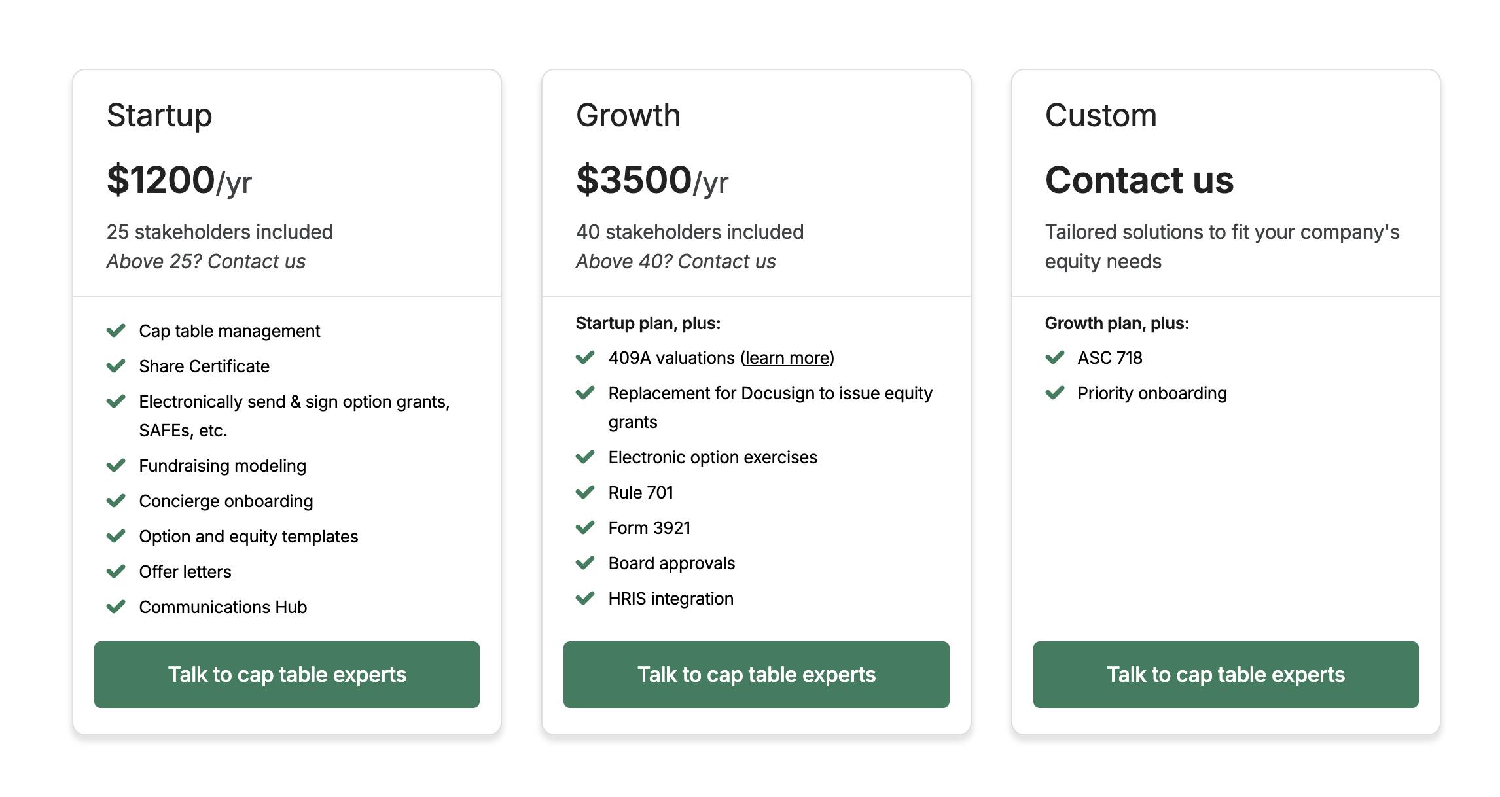Click the checkmark next to Board approvals
Image resolution: width=1500 pixels, height=797 pixels.
tap(585, 563)
